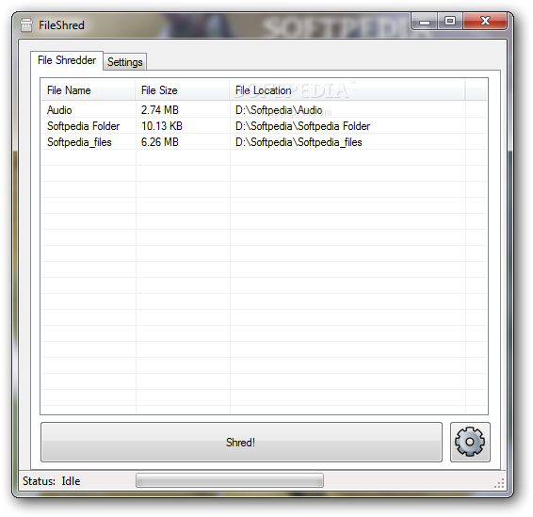Click the gear settings icon button
The image size is (533, 517).
(470, 442)
